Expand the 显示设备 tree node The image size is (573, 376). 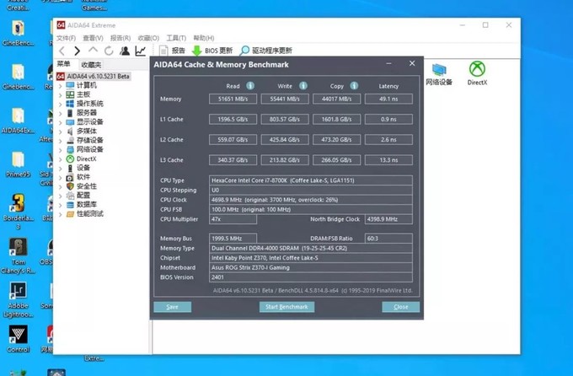click(x=61, y=122)
